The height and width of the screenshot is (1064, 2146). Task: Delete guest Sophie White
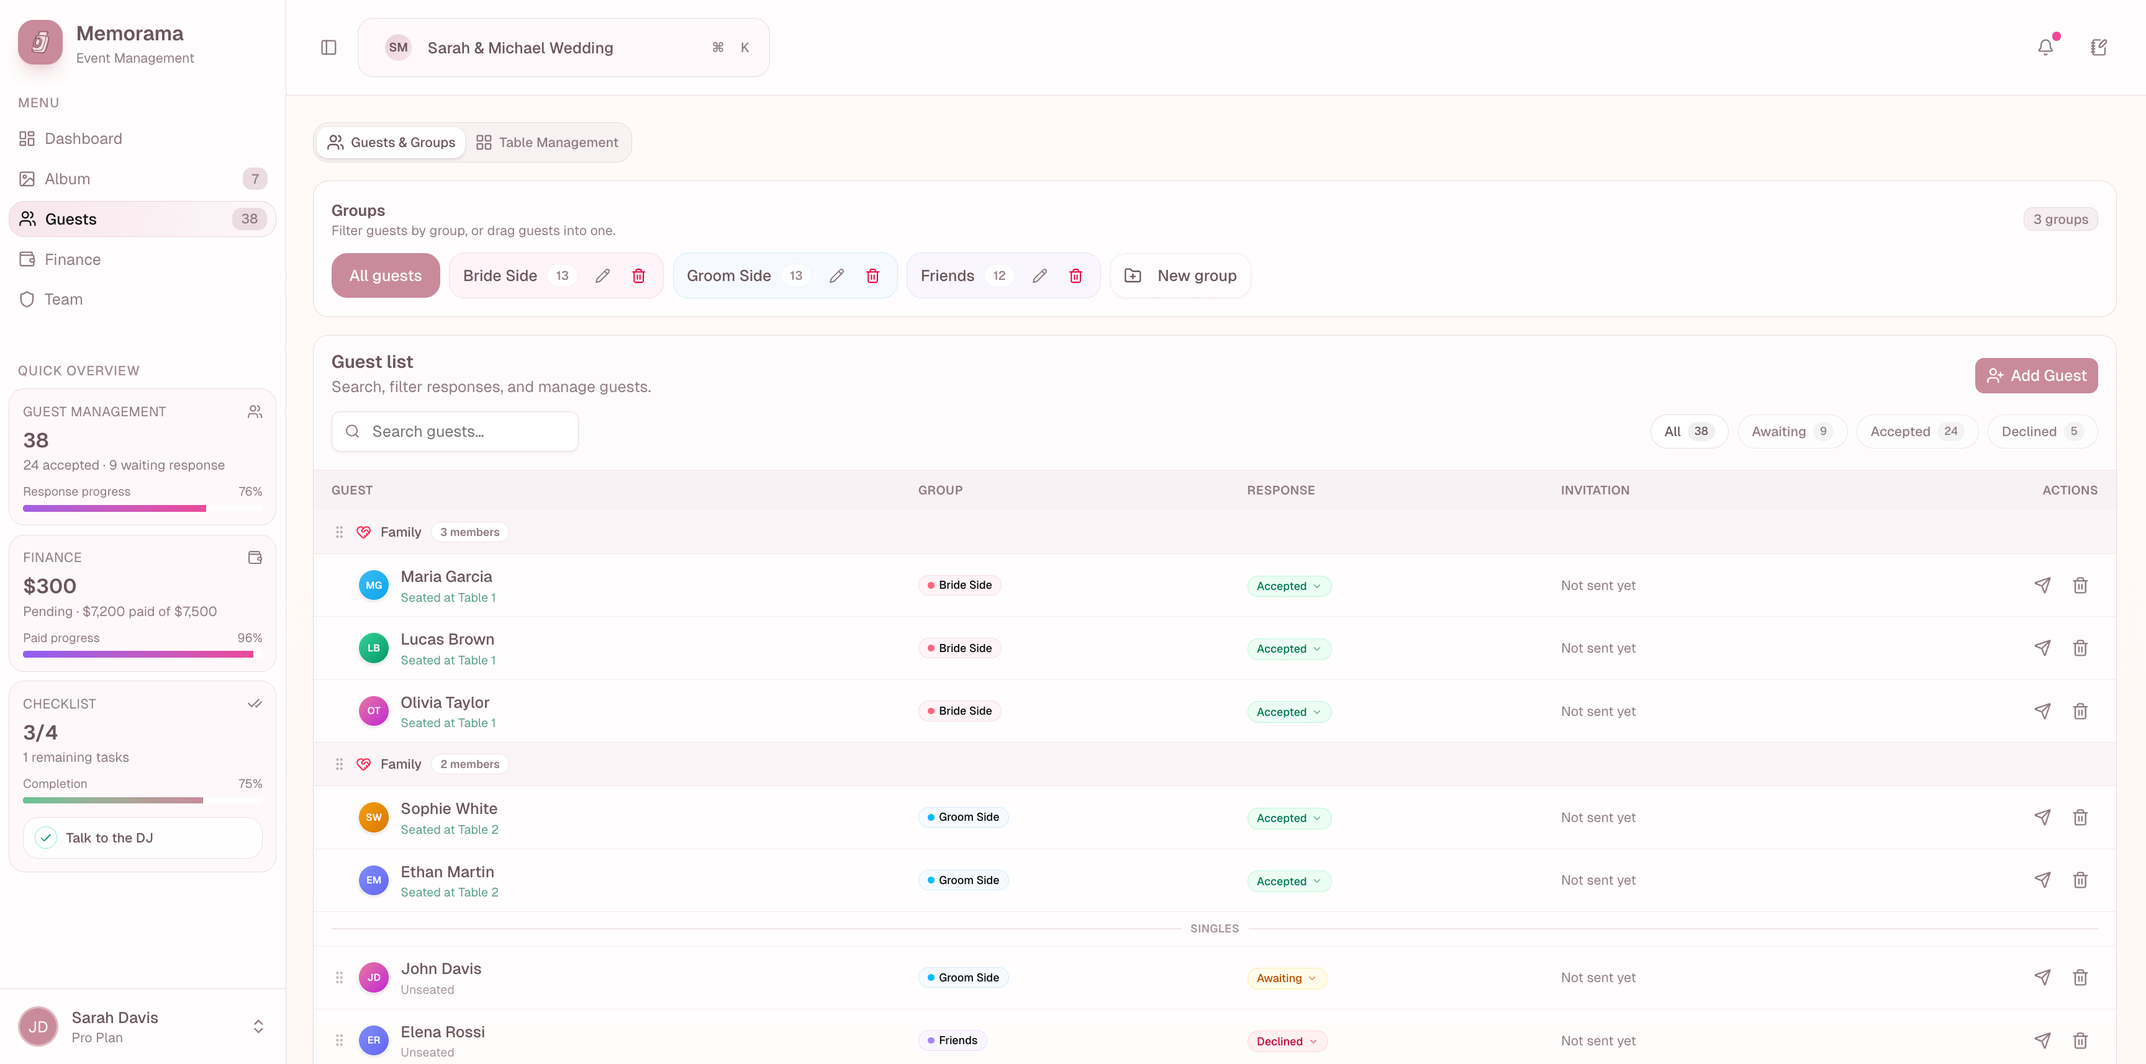(2080, 818)
